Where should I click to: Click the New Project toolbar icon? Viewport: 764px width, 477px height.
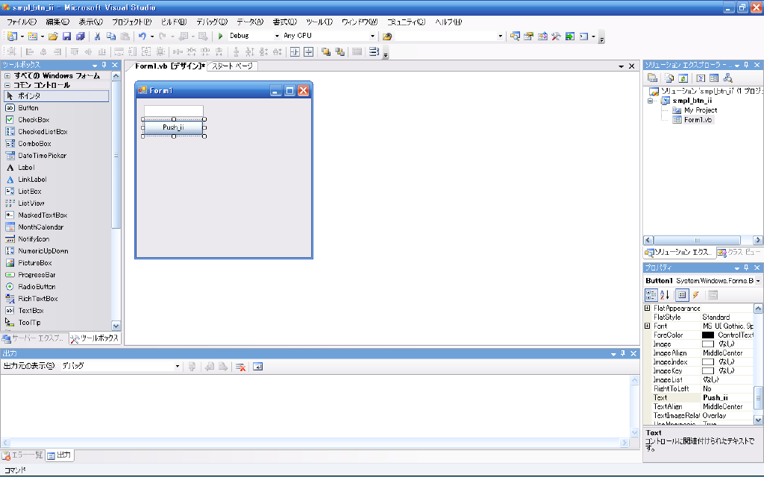click(x=12, y=36)
